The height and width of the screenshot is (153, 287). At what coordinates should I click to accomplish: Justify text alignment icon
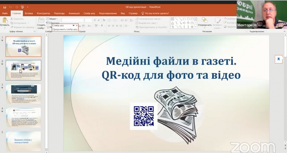[121, 26]
